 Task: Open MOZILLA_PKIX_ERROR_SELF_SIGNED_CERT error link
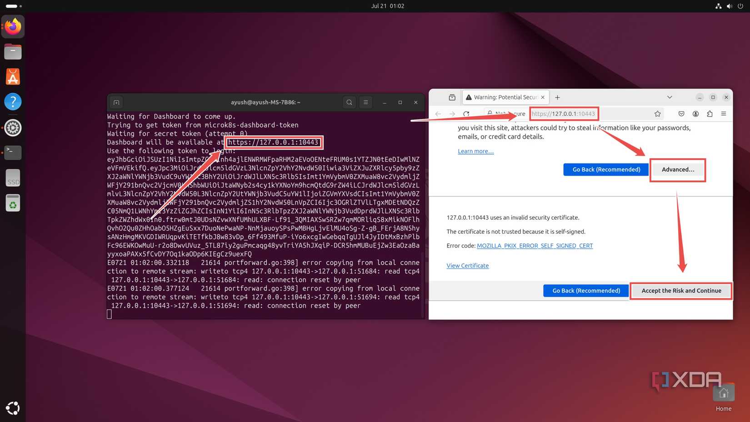535,246
